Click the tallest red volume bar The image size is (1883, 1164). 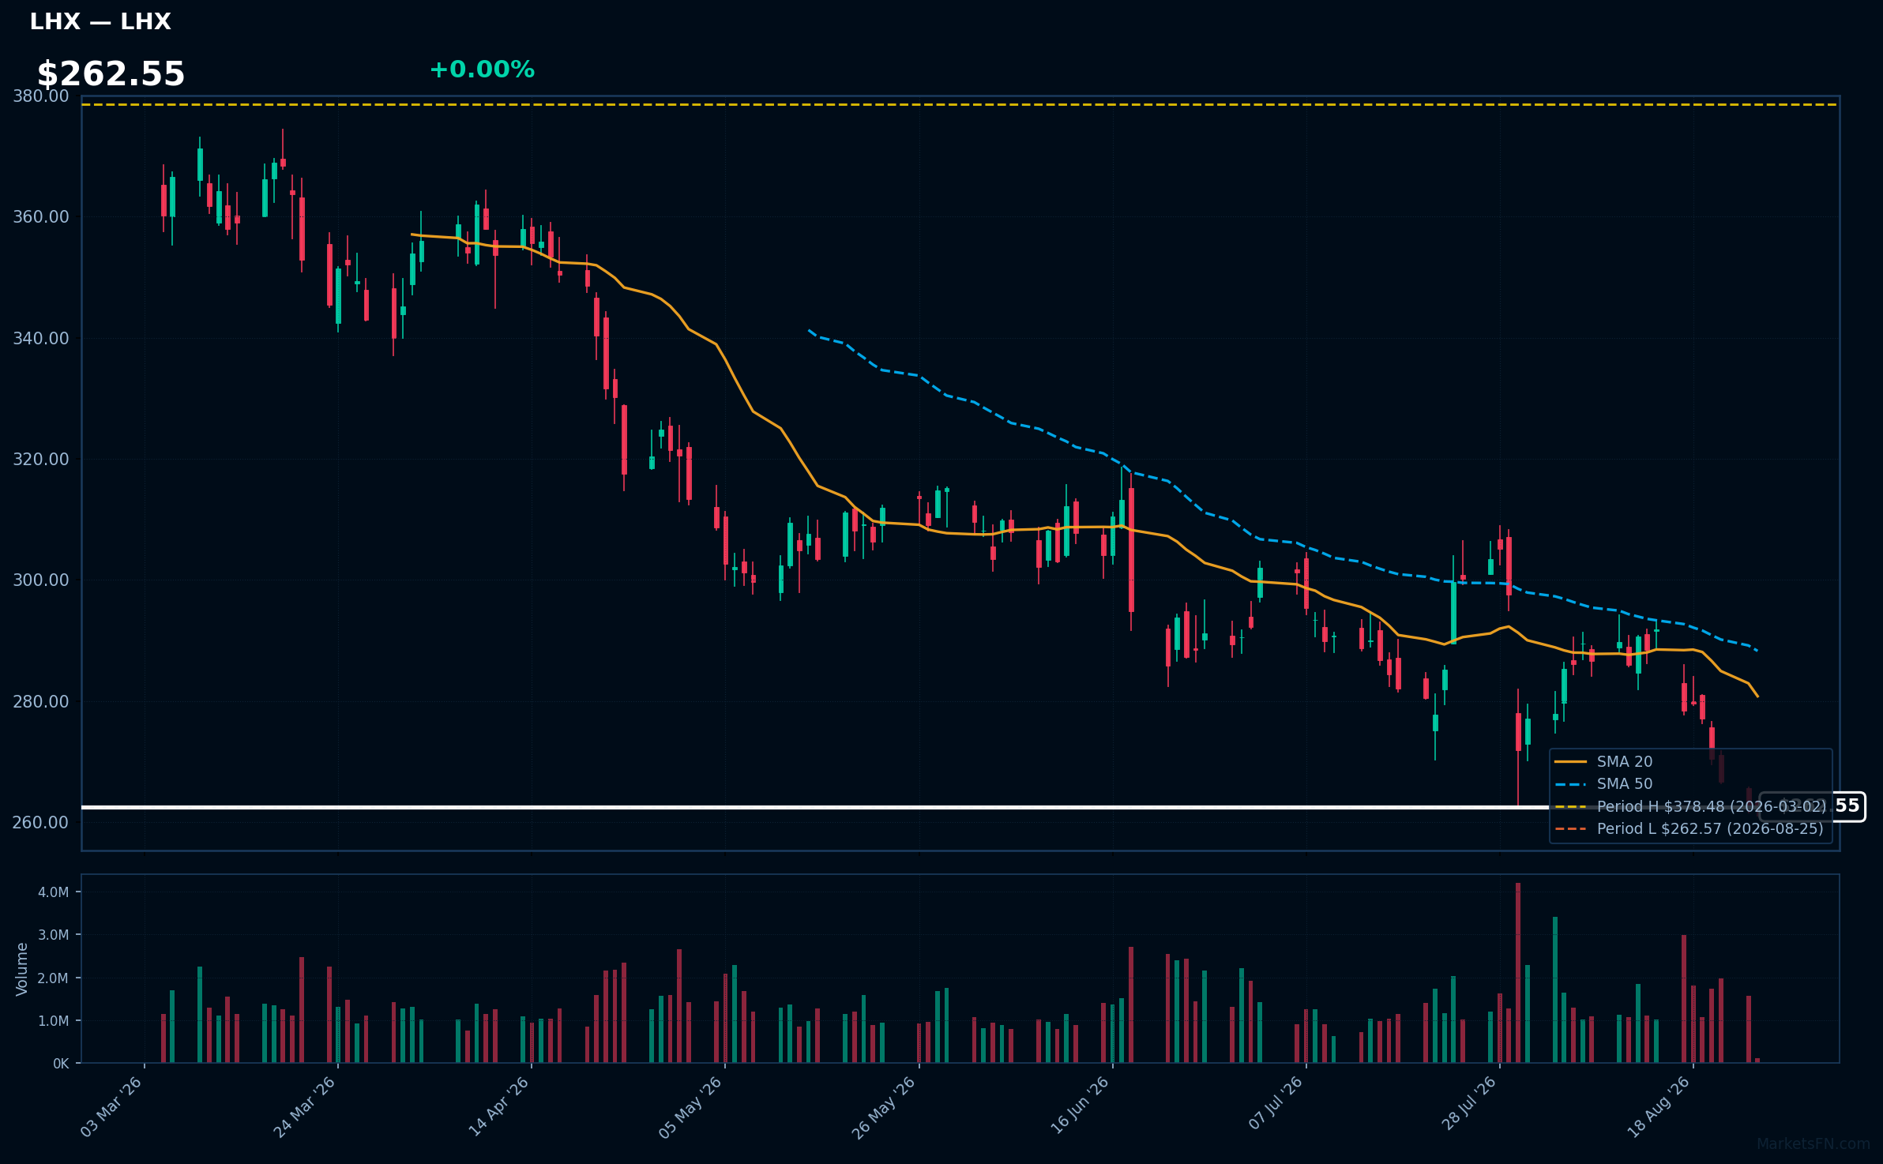coord(1518,973)
